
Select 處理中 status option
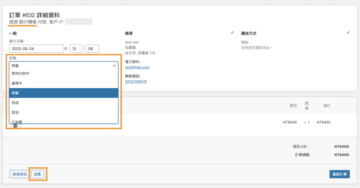point(64,83)
